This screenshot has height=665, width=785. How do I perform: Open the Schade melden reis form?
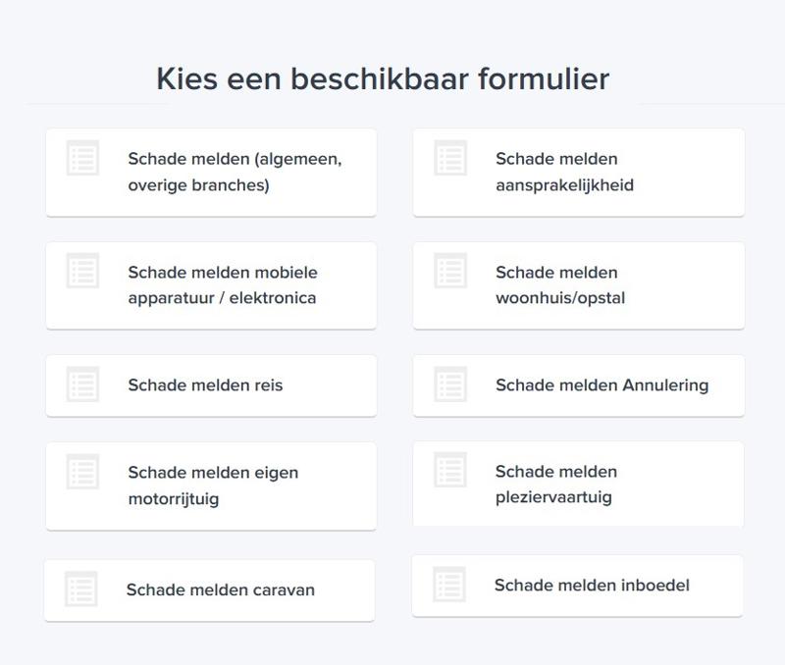[x=205, y=385]
